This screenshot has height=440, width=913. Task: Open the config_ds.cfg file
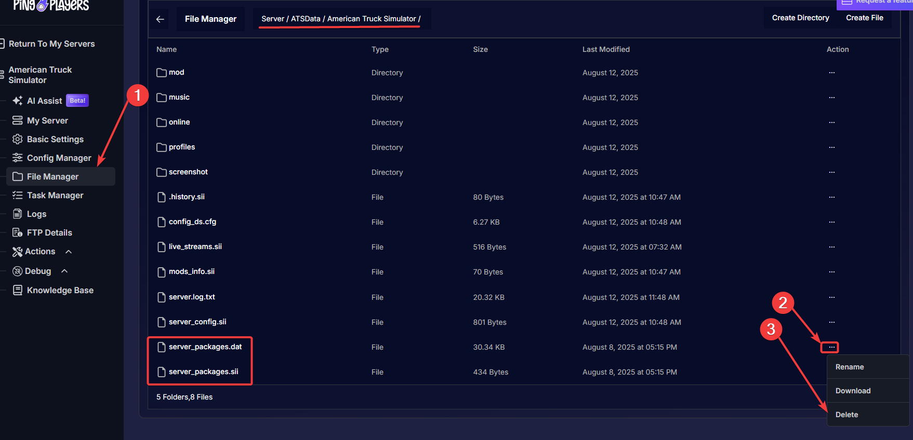(x=187, y=222)
